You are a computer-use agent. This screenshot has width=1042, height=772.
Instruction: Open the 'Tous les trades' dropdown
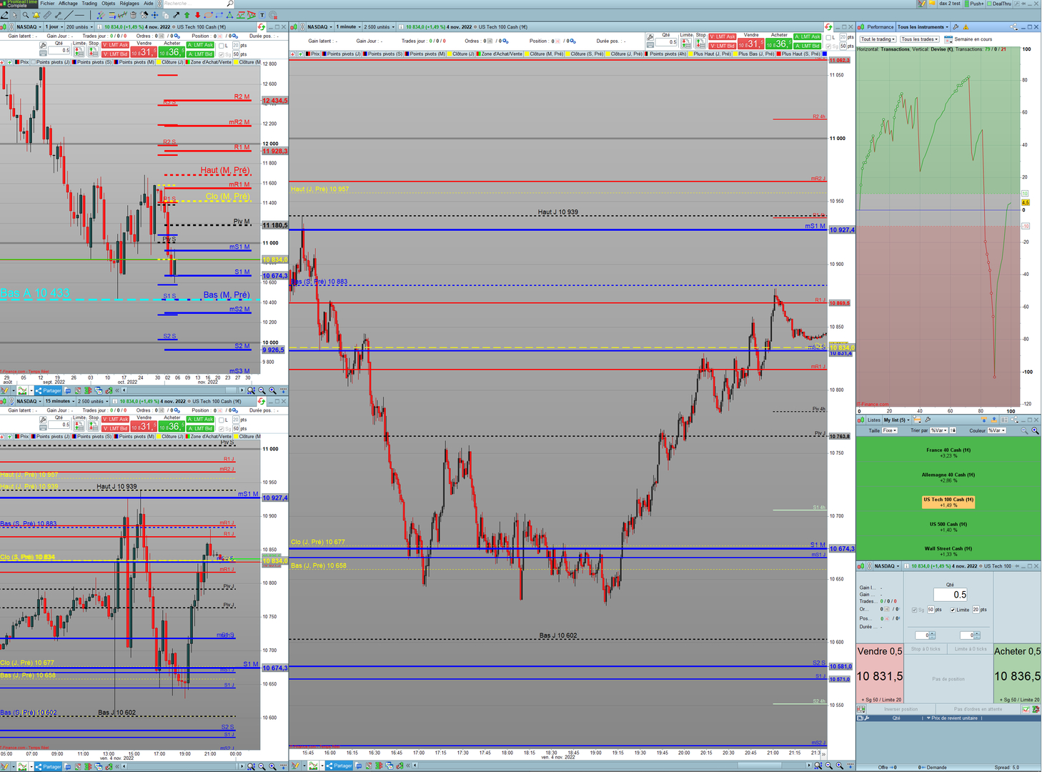tap(919, 39)
